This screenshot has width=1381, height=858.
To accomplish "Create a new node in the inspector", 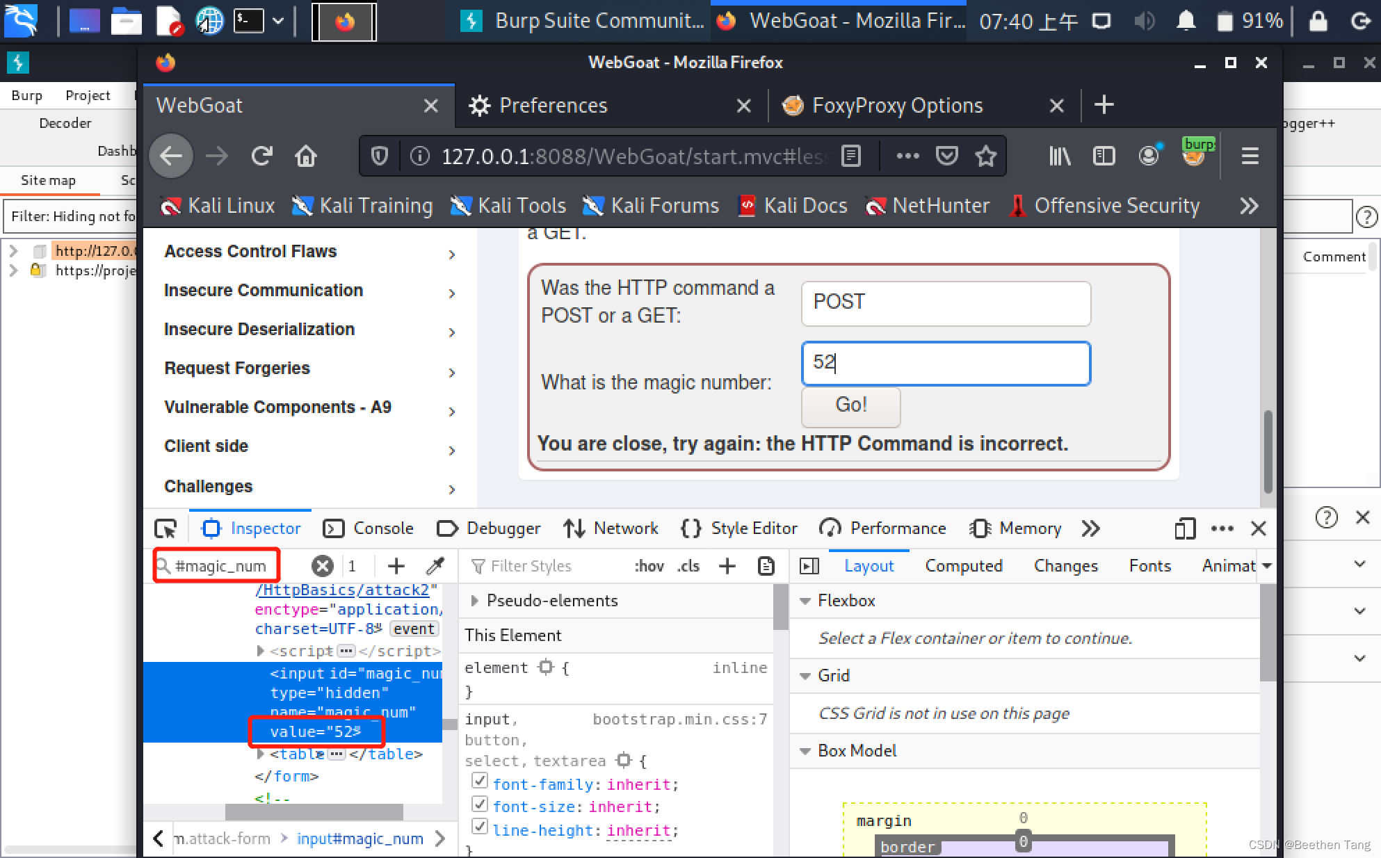I will click(396, 566).
